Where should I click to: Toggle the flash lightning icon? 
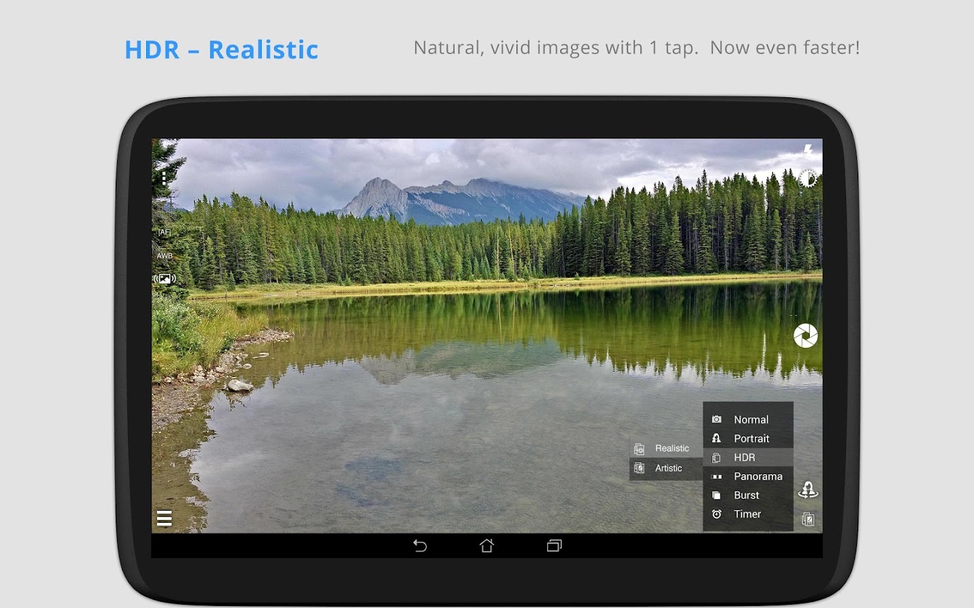coord(808,150)
